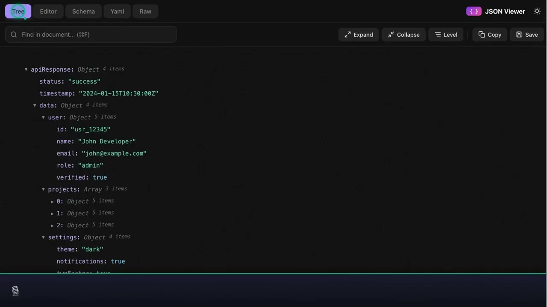Click the JSON Viewer logo icon

pos(473,11)
